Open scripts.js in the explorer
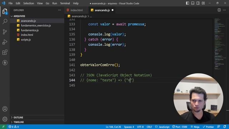 pyautogui.click(x=37, y=39)
